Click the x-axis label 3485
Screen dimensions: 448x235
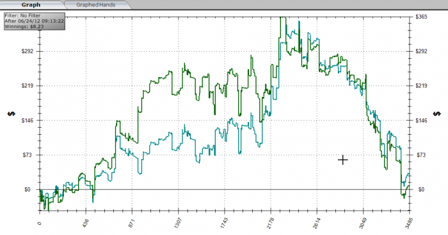pos(408,224)
